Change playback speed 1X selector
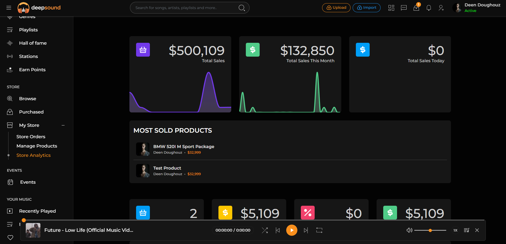 (455, 230)
